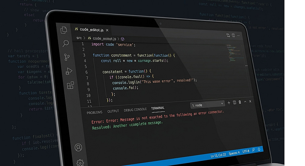Kill the terminal with the trash icon
The height and width of the screenshot is (166, 305).
click(x=240, y=102)
